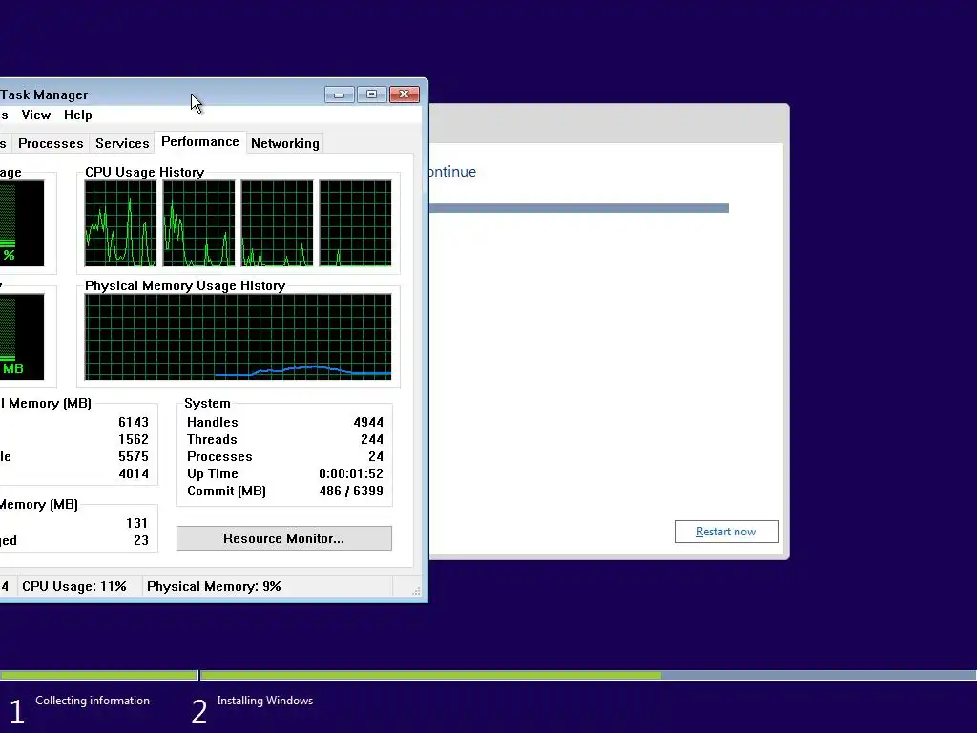Click the memory value 1562

(x=134, y=439)
